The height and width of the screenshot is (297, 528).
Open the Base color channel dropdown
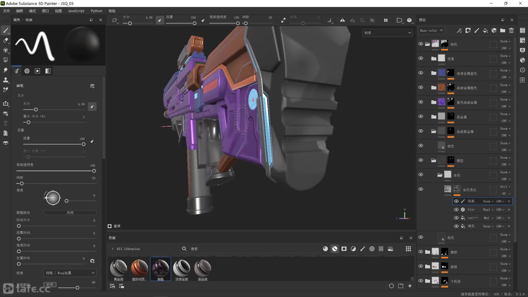click(x=431, y=31)
